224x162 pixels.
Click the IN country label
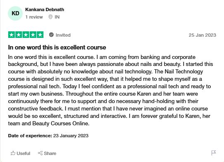coord(57,17)
